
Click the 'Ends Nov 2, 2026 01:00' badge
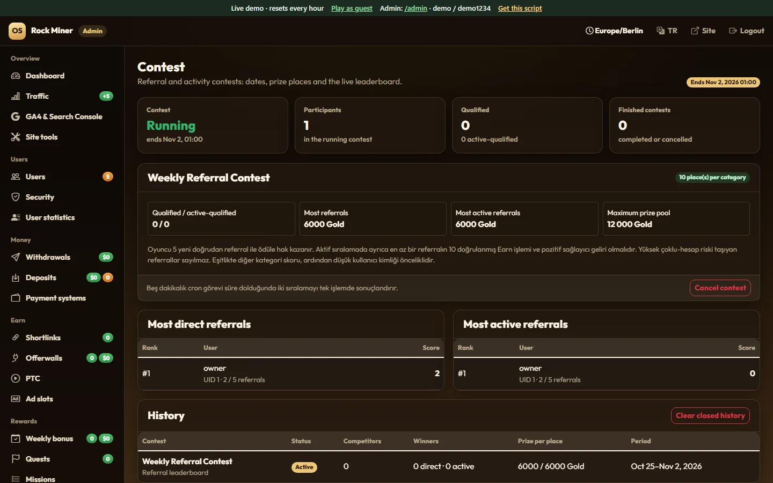pyautogui.click(x=723, y=82)
